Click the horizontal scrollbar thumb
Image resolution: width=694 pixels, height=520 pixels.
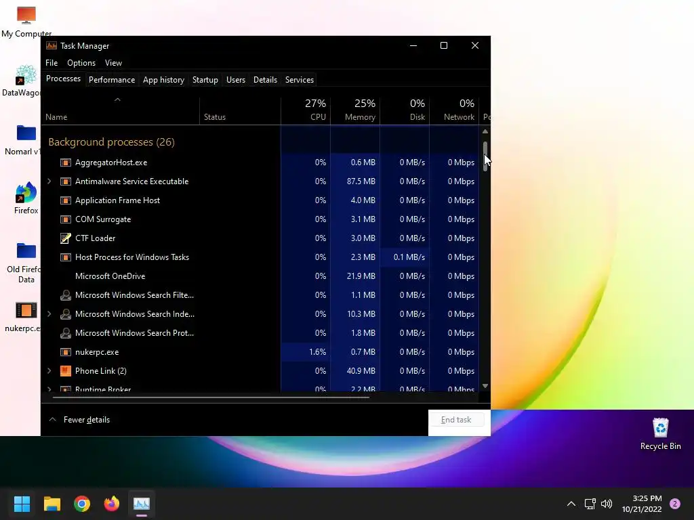(211, 397)
